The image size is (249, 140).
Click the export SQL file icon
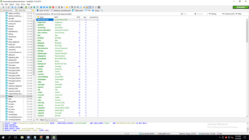coord(34,7)
